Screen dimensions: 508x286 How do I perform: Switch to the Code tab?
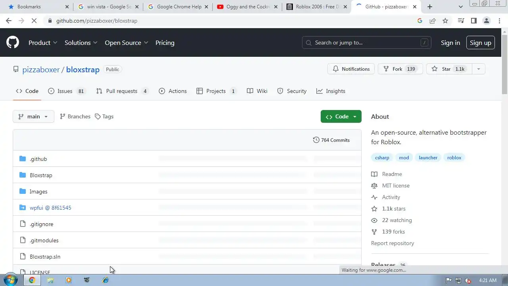click(x=27, y=91)
